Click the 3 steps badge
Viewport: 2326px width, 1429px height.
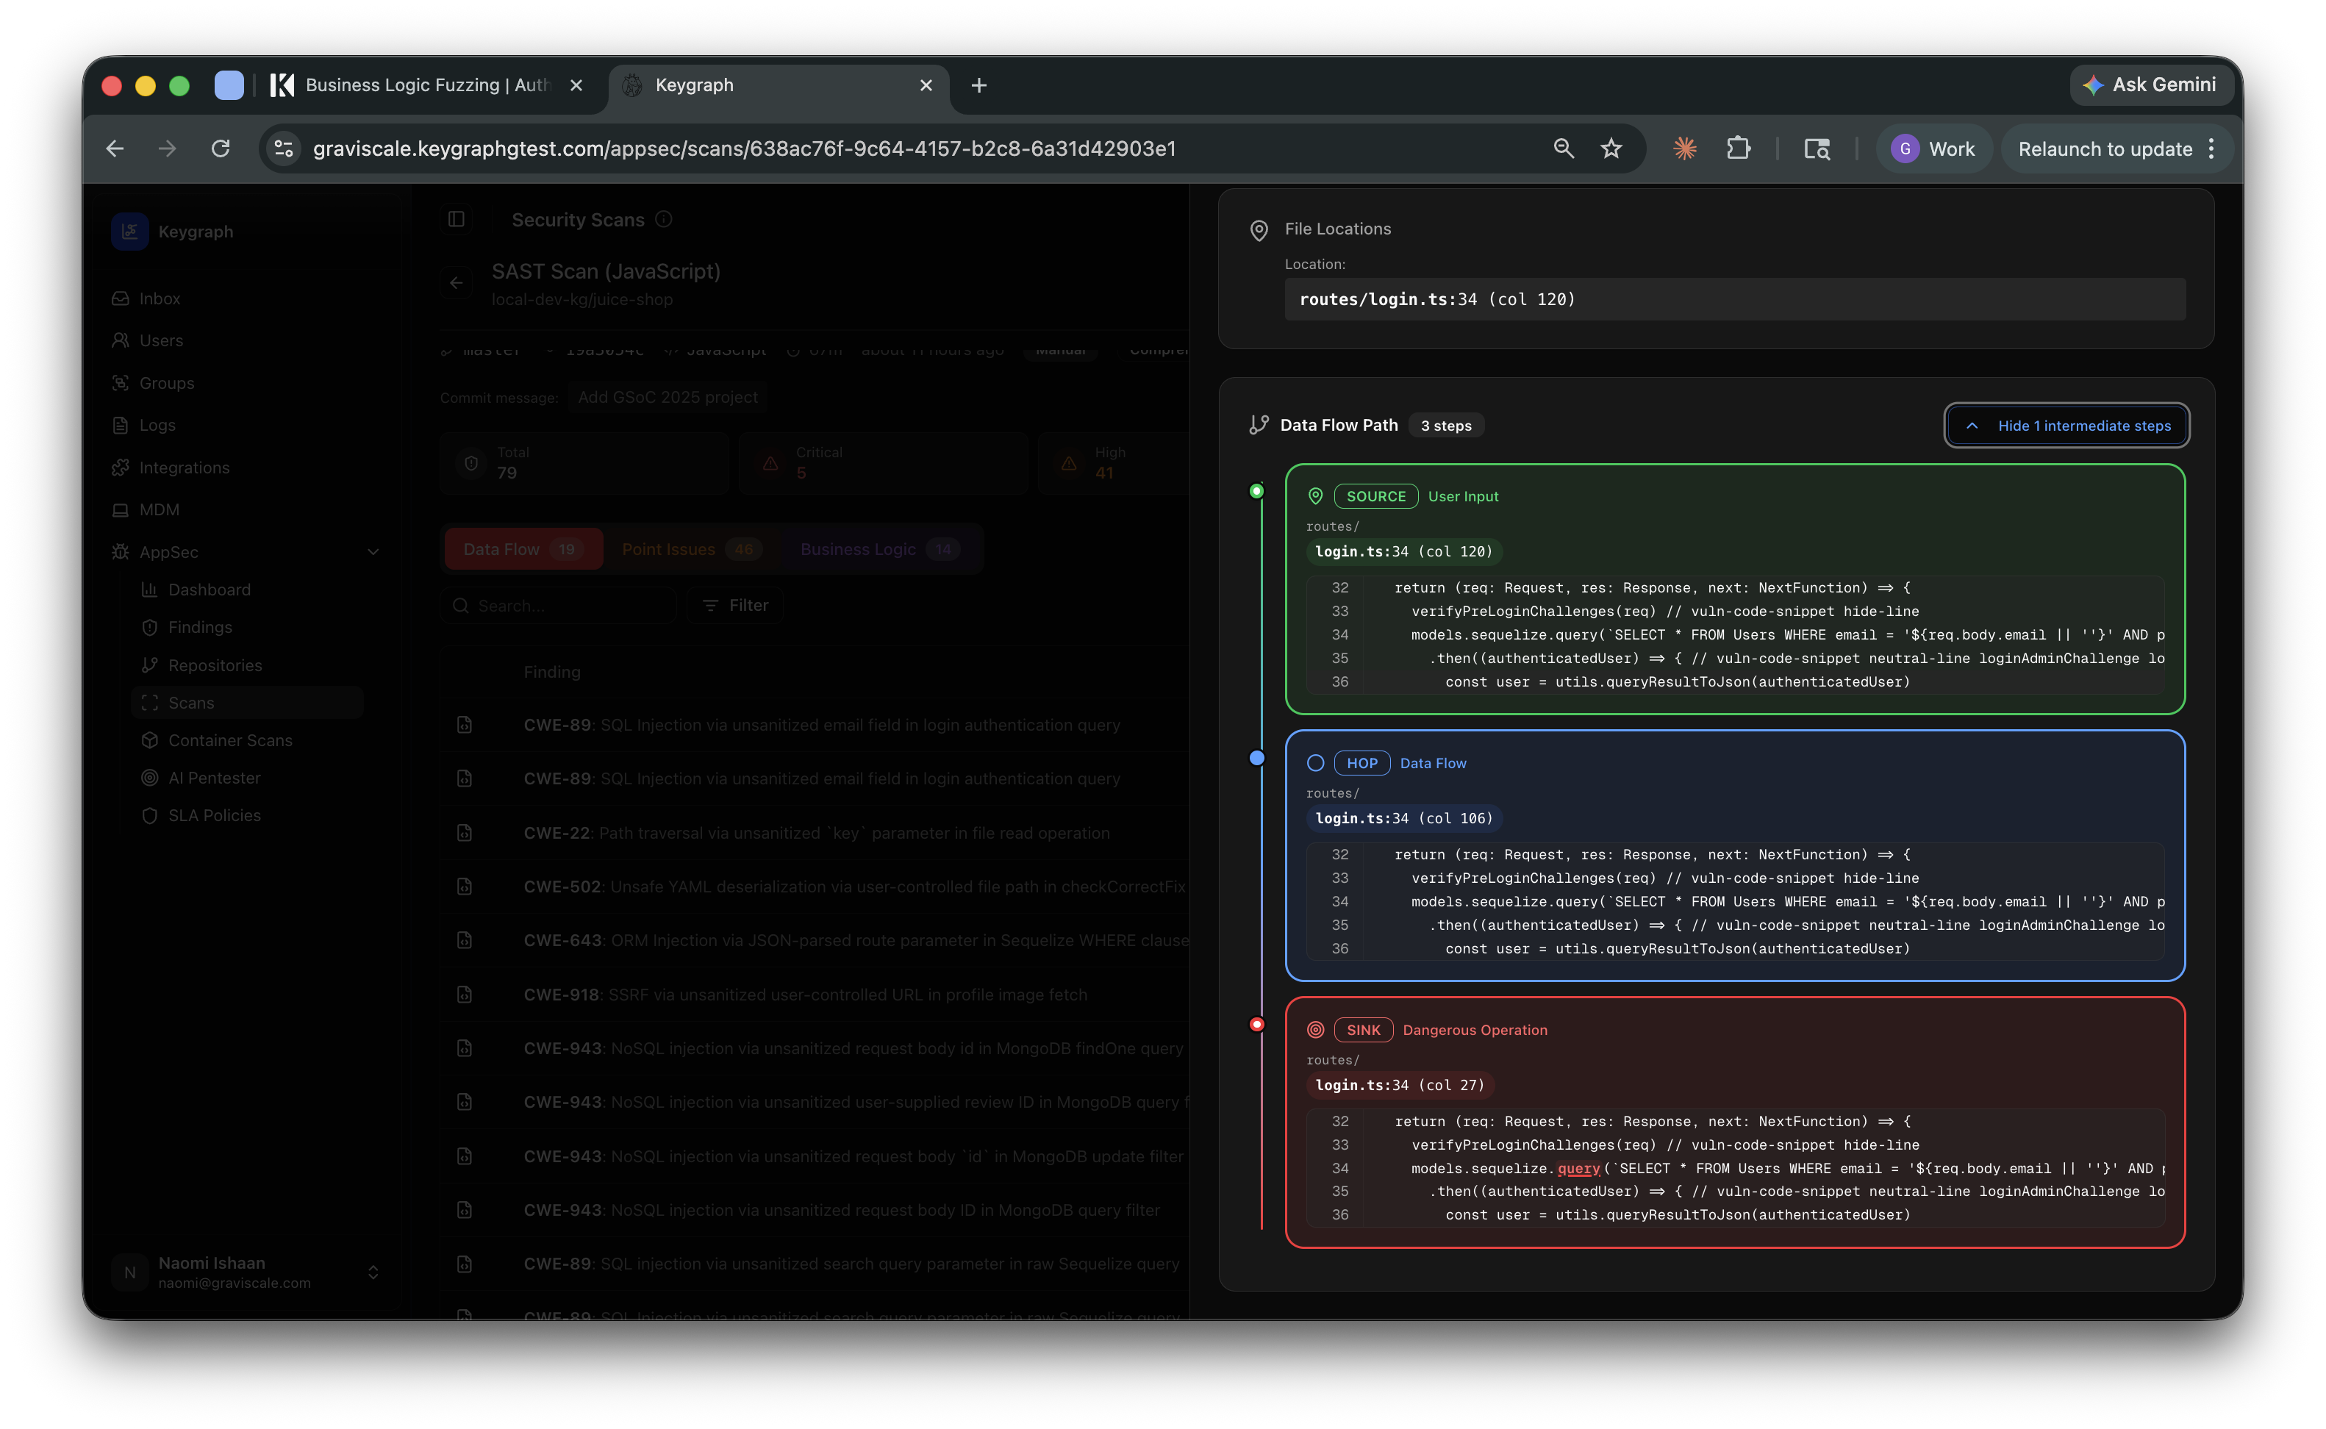(x=1445, y=426)
